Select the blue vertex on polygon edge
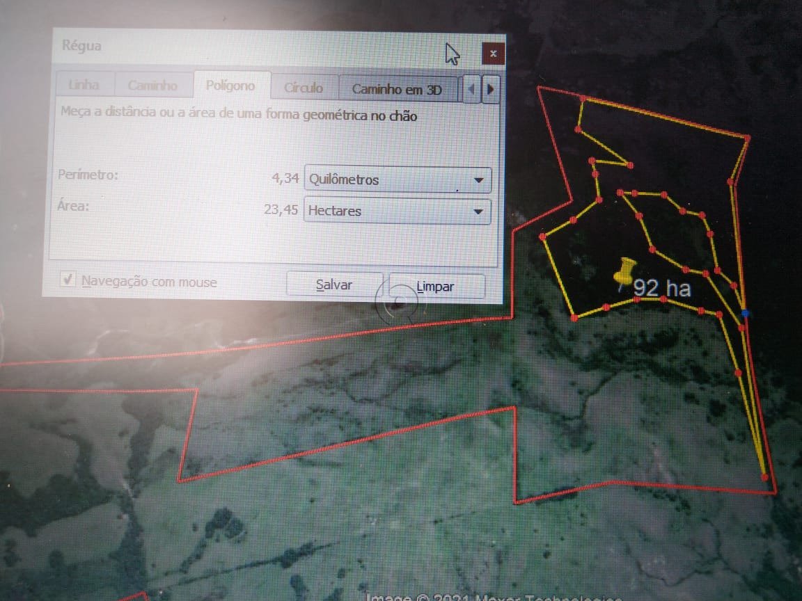The image size is (802, 601). 746,314
